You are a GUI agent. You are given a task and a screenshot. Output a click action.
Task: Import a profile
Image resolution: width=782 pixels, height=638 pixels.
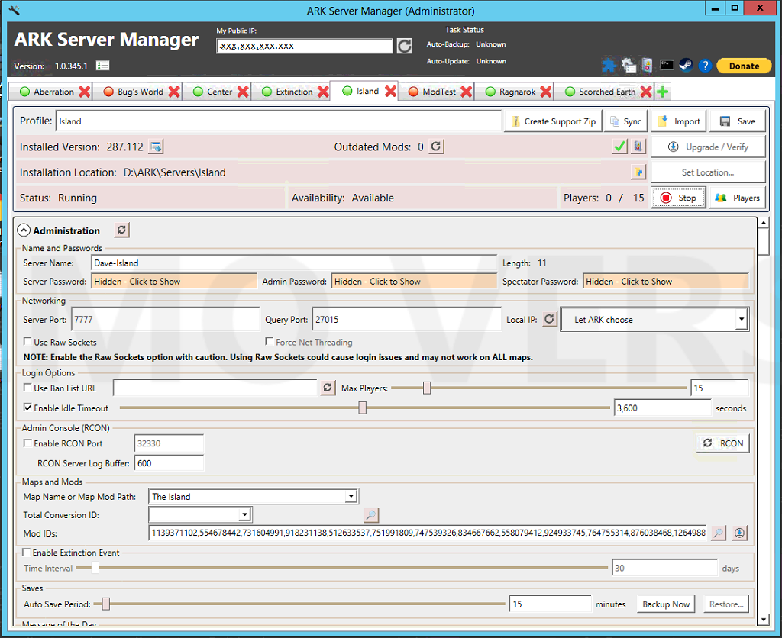click(x=679, y=121)
